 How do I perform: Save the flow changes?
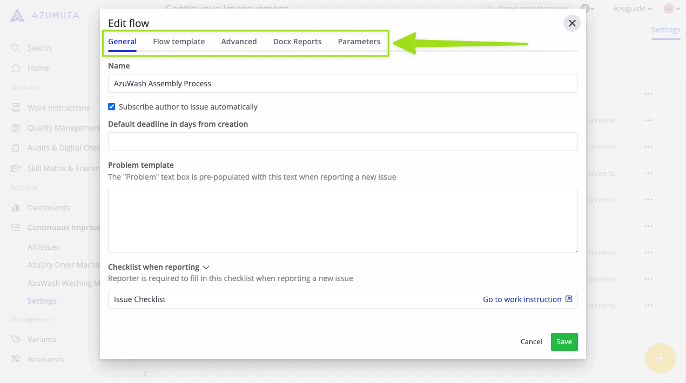click(564, 342)
